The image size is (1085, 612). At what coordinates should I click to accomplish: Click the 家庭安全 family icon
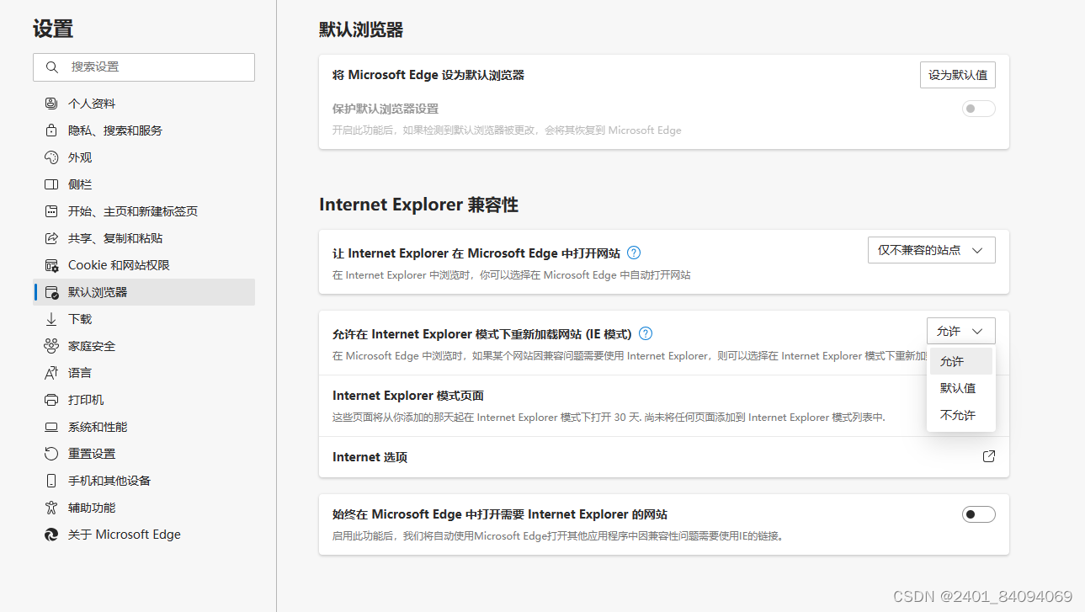point(51,346)
